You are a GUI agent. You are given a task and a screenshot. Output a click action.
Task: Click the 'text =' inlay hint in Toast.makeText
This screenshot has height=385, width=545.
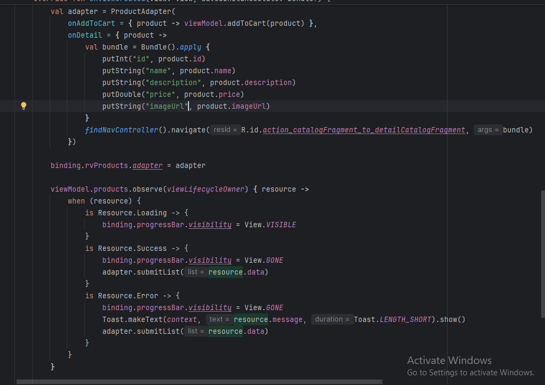[x=219, y=319]
